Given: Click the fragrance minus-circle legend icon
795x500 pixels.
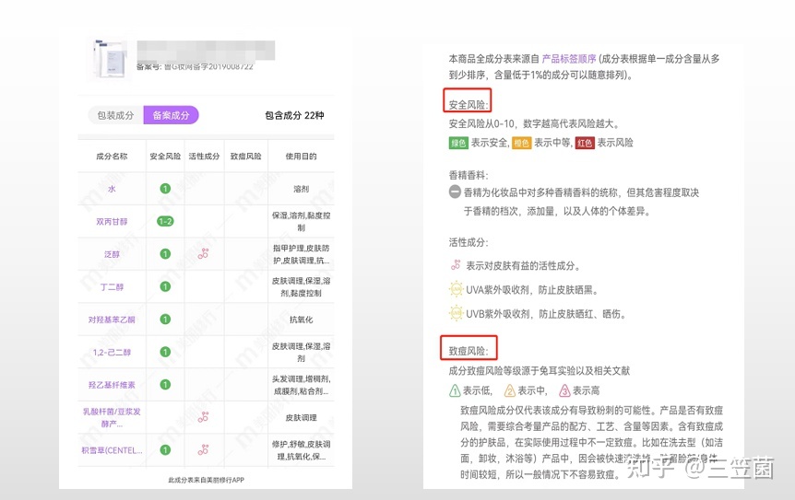Looking at the screenshot, I should coord(455,192).
